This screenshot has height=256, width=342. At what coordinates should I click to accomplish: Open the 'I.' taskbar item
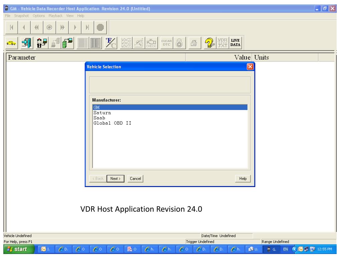pyautogui.click(x=46, y=249)
